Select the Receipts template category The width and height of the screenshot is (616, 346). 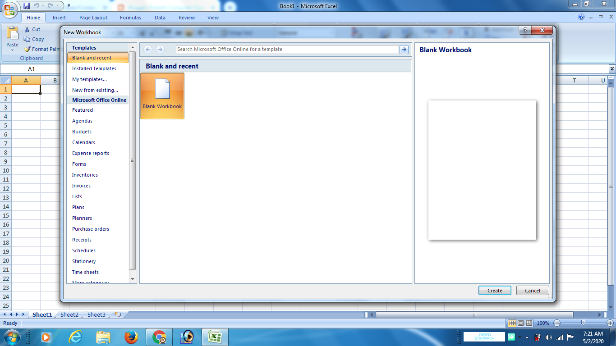click(x=97, y=240)
